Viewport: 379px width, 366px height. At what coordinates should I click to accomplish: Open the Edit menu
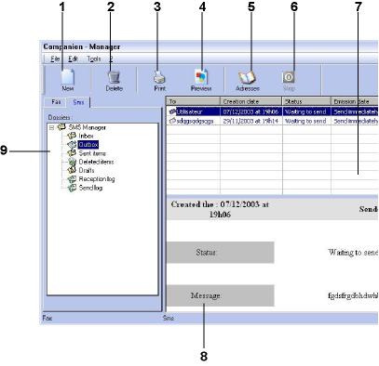coord(73,59)
